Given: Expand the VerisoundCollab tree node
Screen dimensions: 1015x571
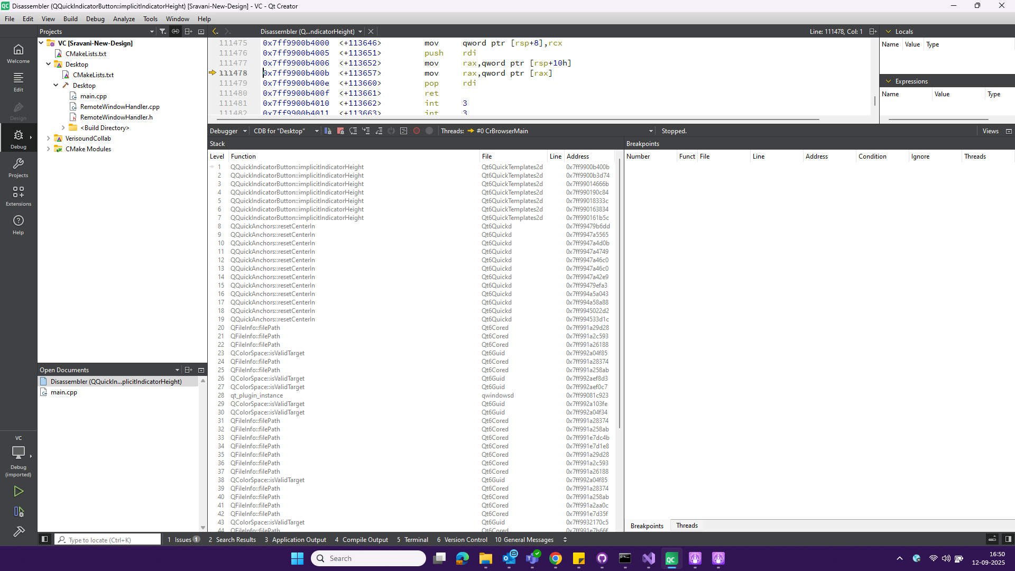Looking at the screenshot, I should point(49,138).
